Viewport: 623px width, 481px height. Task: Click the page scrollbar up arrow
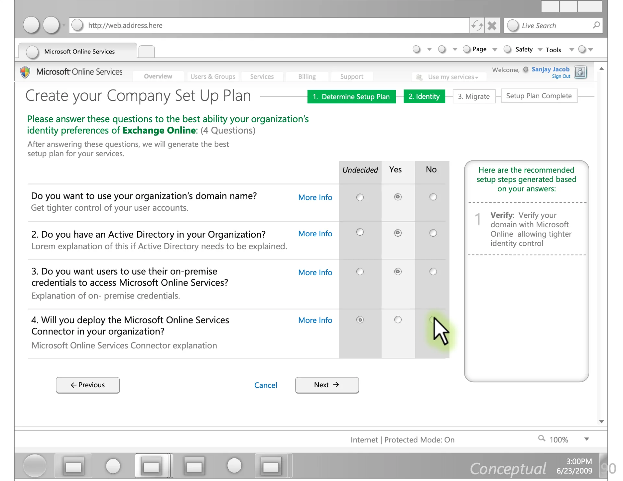pos(601,69)
